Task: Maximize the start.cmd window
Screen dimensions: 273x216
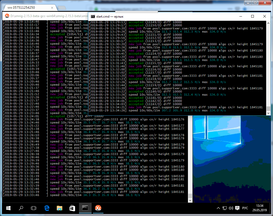Action: tap(253, 16)
